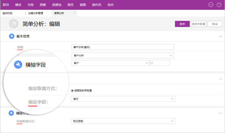Screen dimensions: 225x133
Task: Open the 省份 field dropdown
Action: coord(123,99)
